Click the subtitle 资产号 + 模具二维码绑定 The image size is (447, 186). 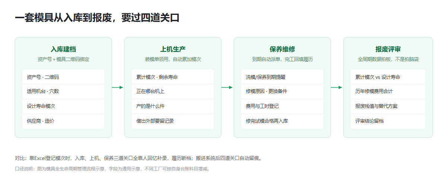63,59
